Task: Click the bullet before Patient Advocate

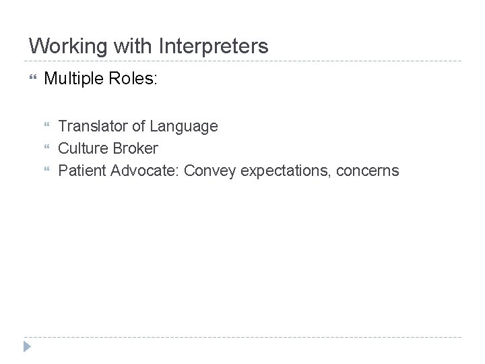Action: pos(48,171)
